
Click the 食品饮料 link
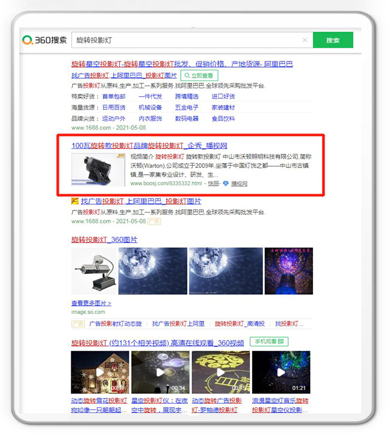(x=223, y=119)
